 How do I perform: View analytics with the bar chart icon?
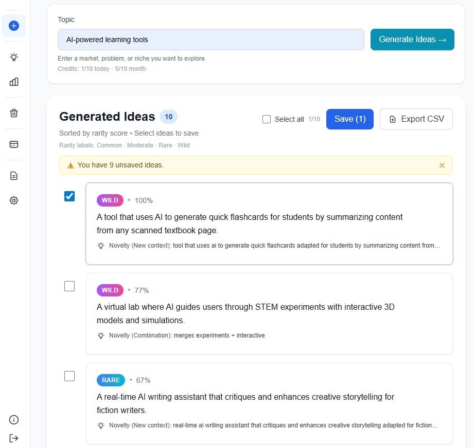pyautogui.click(x=13, y=81)
